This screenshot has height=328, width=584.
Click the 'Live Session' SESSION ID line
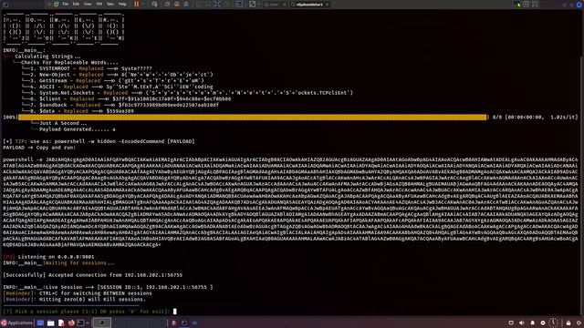(108, 287)
